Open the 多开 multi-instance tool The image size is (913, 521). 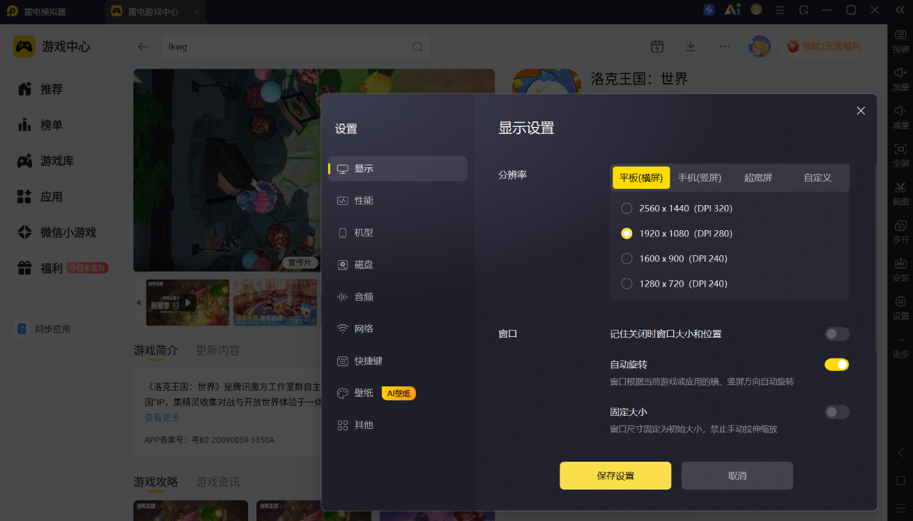pos(900,231)
